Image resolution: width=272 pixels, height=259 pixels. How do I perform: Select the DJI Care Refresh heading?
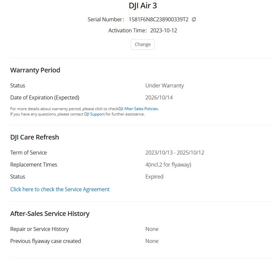[34, 137]
